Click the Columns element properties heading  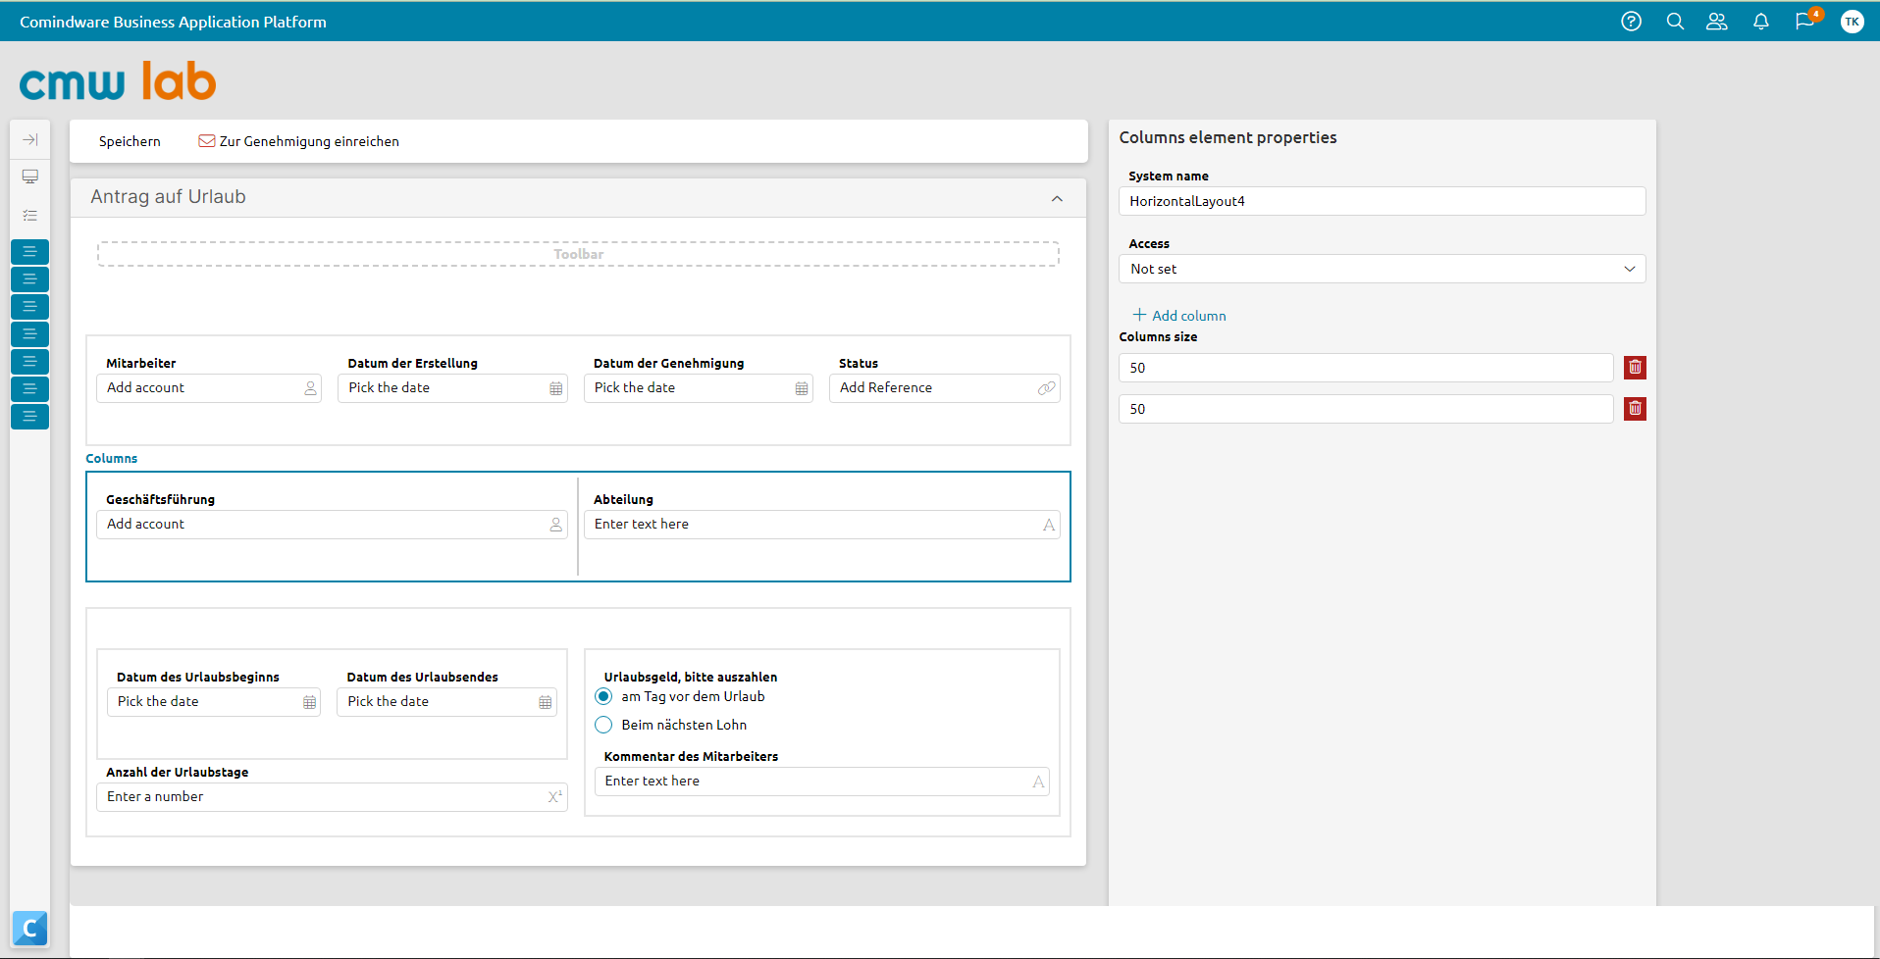(x=1227, y=137)
